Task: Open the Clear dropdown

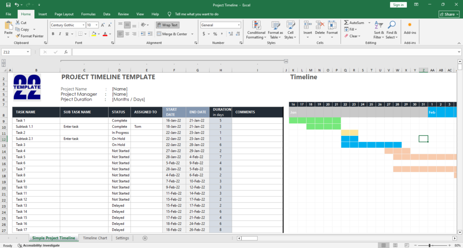Action: click(x=352, y=36)
